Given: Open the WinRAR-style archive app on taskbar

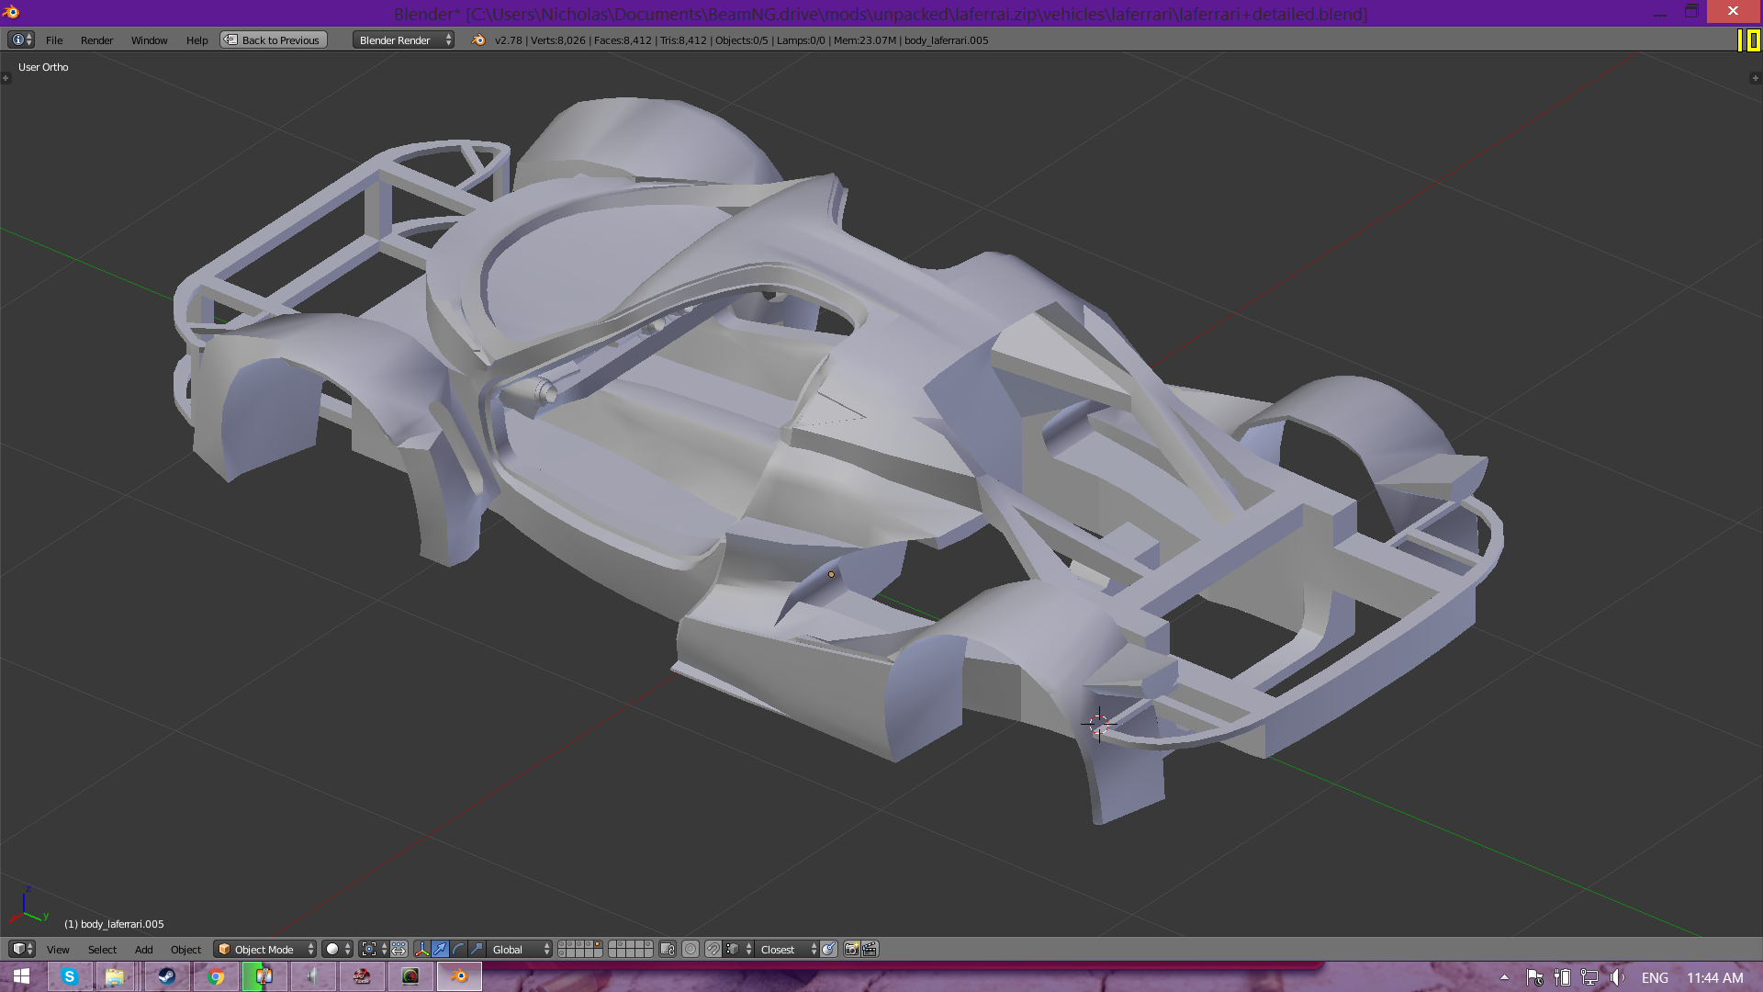Looking at the screenshot, I should pyautogui.click(x=264, y=976).
